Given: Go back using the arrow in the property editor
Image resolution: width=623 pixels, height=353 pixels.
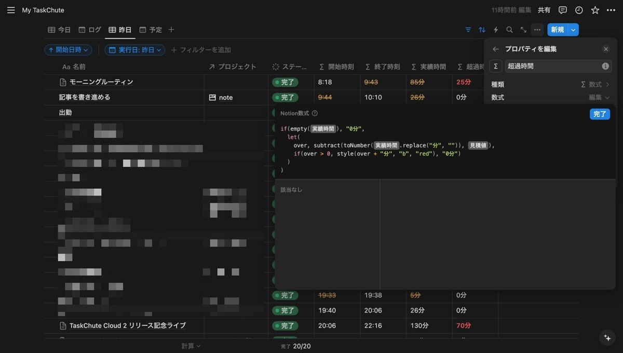Looking at the screenshot, I should pyautogui.click(x=496, y=49).
